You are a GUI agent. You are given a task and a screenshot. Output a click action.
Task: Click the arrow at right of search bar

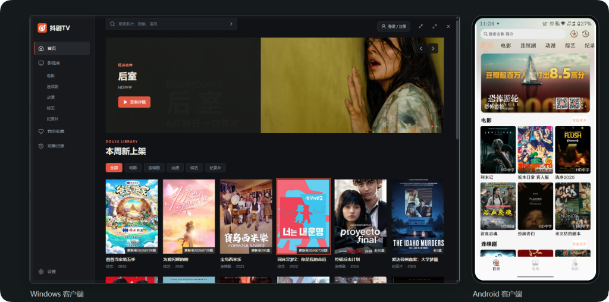[x=231, y=24]
